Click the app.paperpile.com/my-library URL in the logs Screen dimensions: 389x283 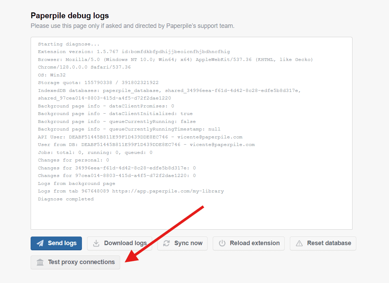point(168,191)
